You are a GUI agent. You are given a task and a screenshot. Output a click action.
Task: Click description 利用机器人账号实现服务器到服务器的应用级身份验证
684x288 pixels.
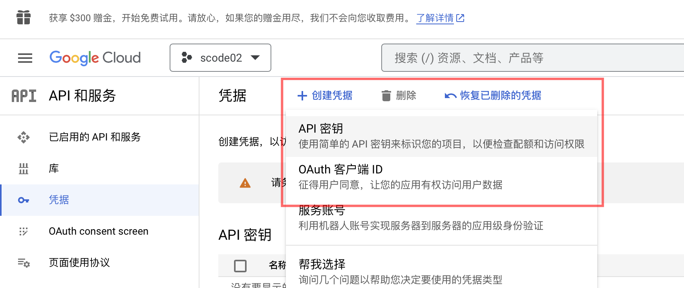pos(421,226)
